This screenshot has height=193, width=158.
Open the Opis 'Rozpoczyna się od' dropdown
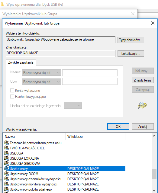click(41, 82)
